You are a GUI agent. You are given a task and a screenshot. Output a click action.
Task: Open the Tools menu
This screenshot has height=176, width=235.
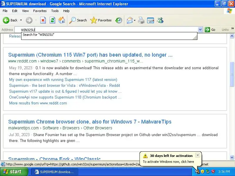coord(55,11)
